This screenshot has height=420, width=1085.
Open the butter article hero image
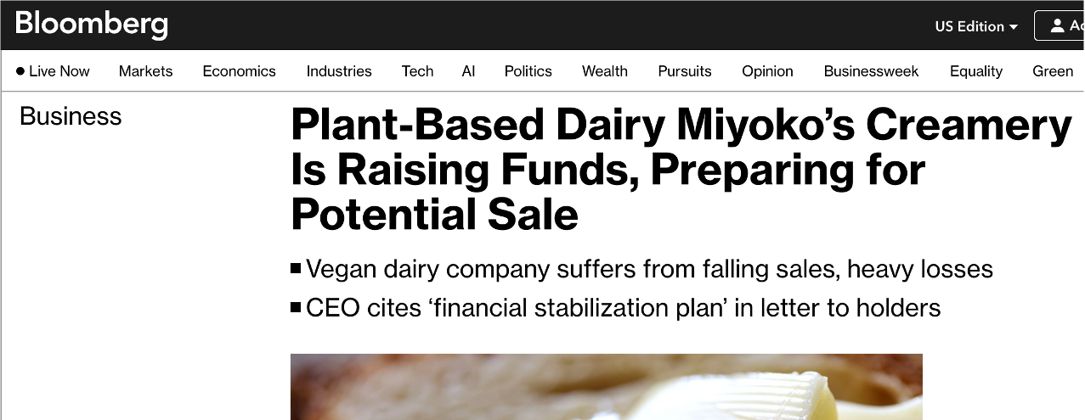606,387
